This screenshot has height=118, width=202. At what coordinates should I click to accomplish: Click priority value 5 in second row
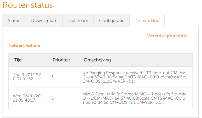52,98
